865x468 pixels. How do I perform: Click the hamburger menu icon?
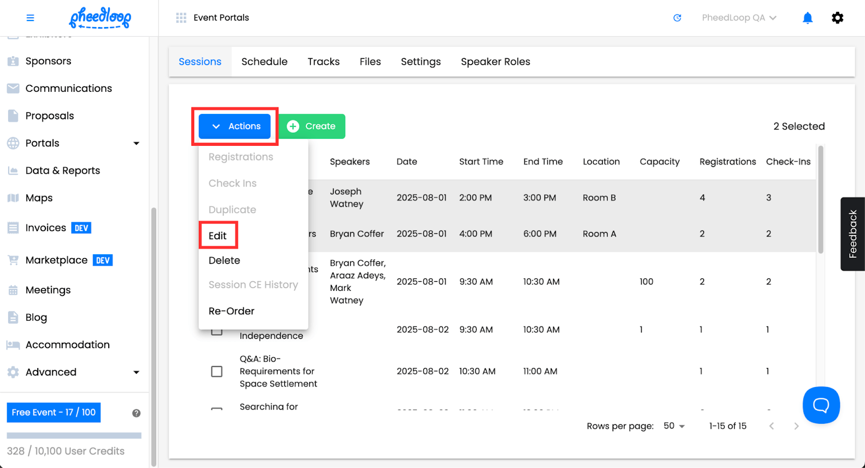coord(30,18)
